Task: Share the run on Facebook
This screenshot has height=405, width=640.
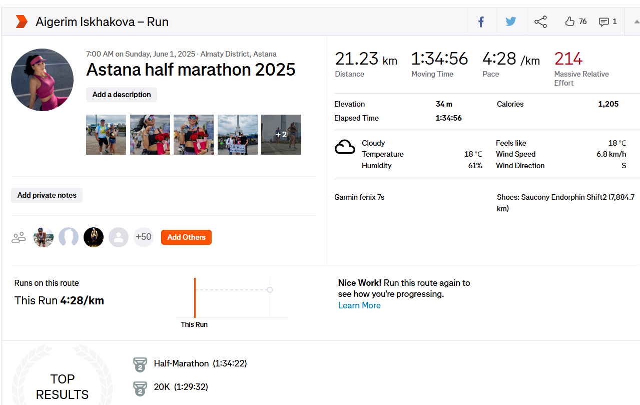Action: click(x=481, y=22)
